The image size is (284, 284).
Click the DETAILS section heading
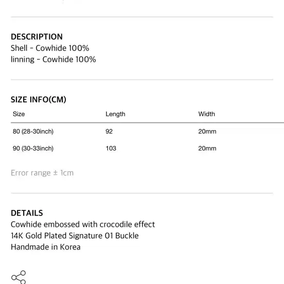tap(27, 213)
